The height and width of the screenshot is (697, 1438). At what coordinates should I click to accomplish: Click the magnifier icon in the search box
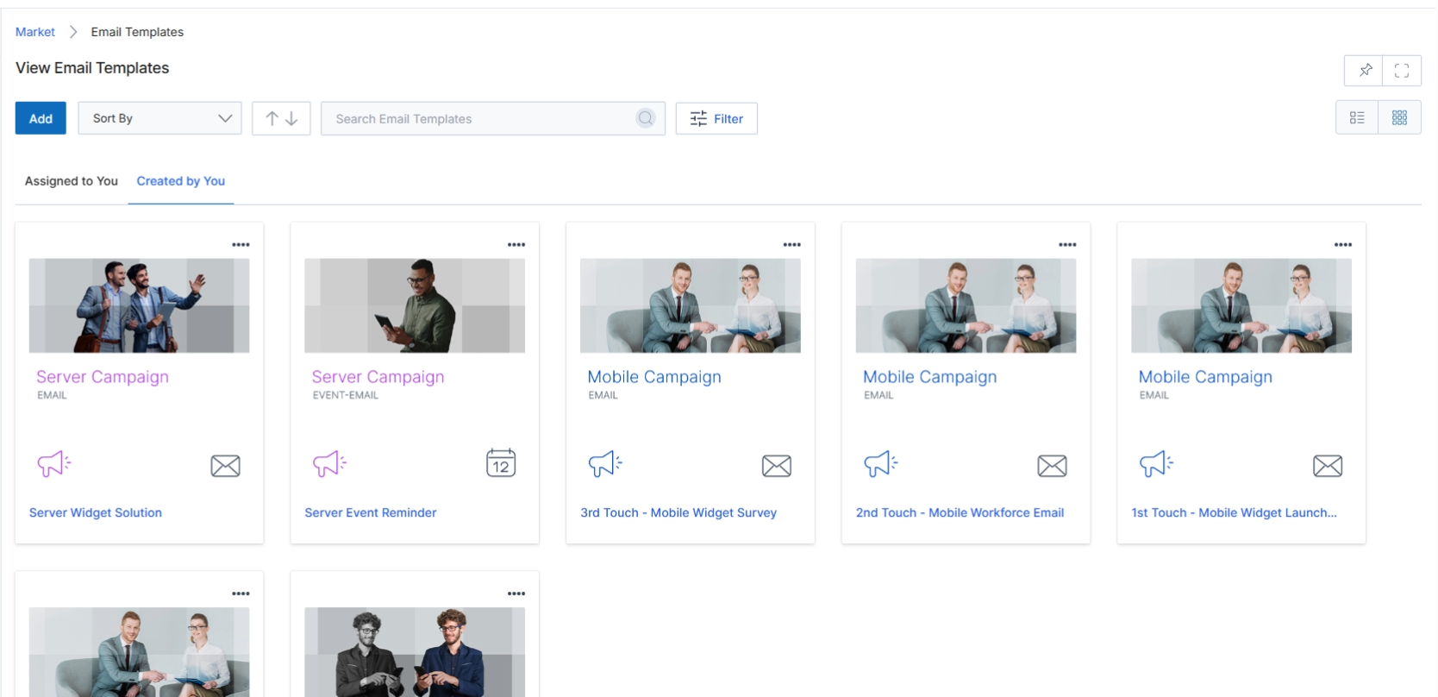pyautogui.click(x=646, y=118)
